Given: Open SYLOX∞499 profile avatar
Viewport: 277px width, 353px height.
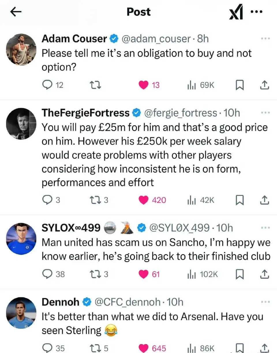Looking at the screenshot, I should (21, 238).
